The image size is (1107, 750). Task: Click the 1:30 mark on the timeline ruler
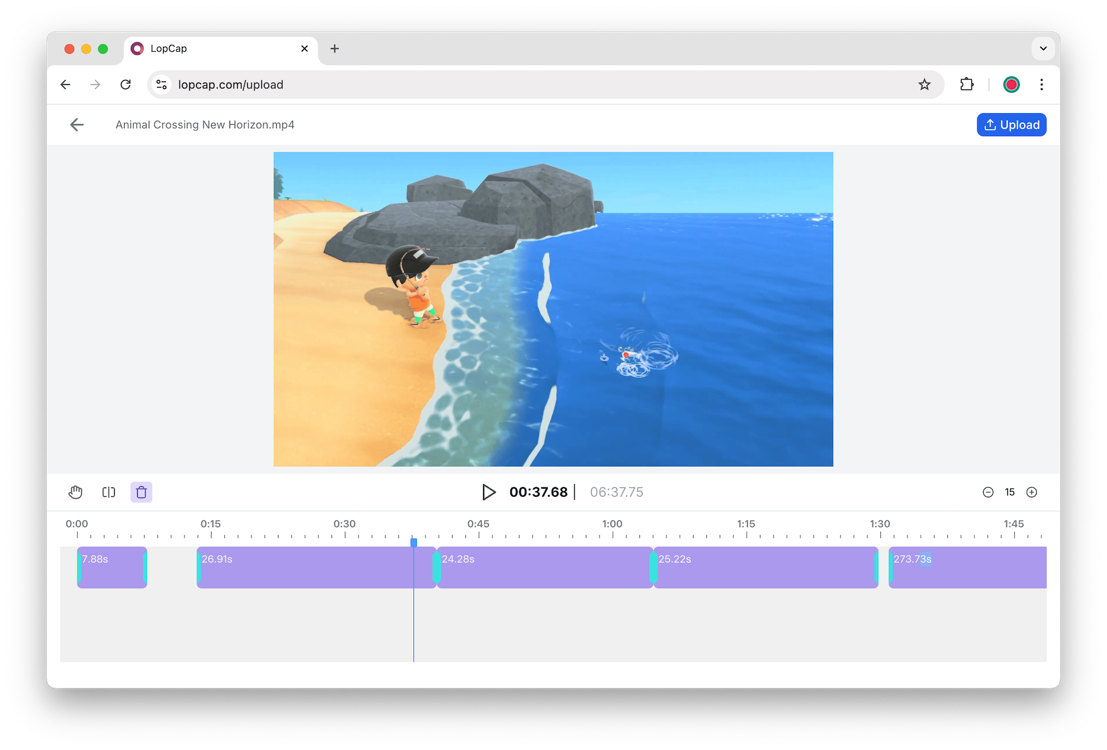[880, 524]
